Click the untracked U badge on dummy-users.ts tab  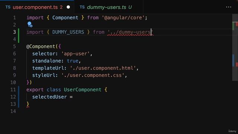pyautogui.click(x=130, y=7)
